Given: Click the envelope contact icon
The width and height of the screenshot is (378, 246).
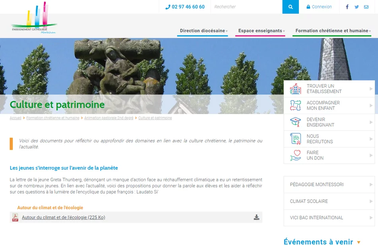Looking at the screenshot, I should (x=366, y=7).
